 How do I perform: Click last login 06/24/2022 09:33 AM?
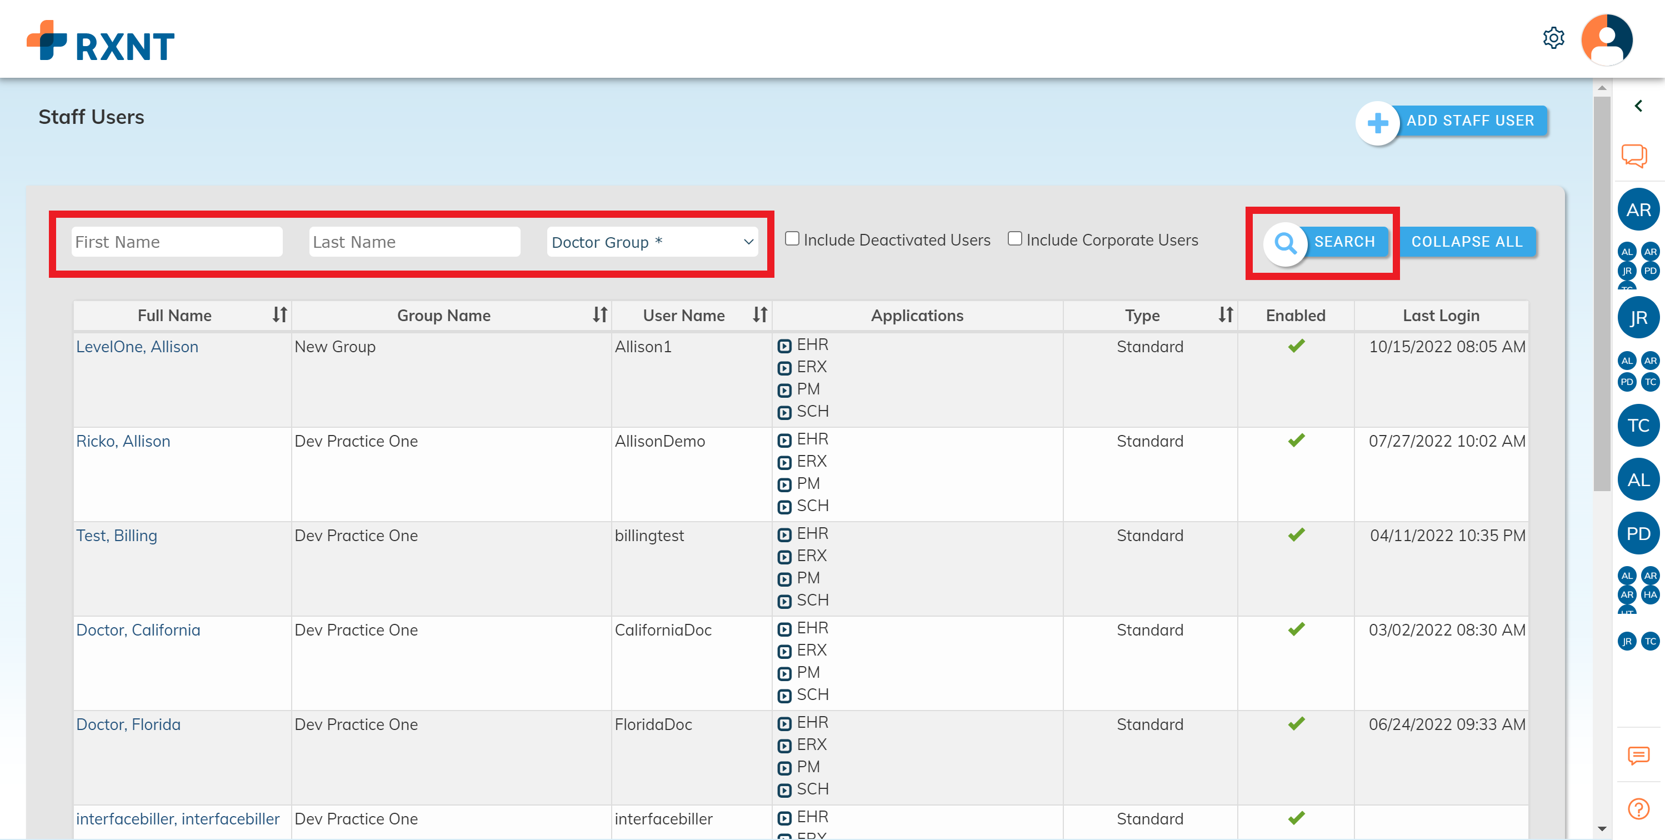[x=1447, y=724]
